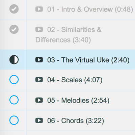
Task: Open the 05 - Melodies lesson title
Action: (x=78, y=100)
